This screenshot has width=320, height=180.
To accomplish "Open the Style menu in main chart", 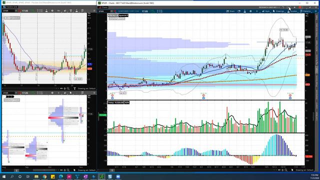I will 266,11.
